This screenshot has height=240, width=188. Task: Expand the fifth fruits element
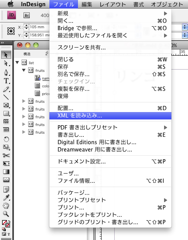[x=24, y=124]
